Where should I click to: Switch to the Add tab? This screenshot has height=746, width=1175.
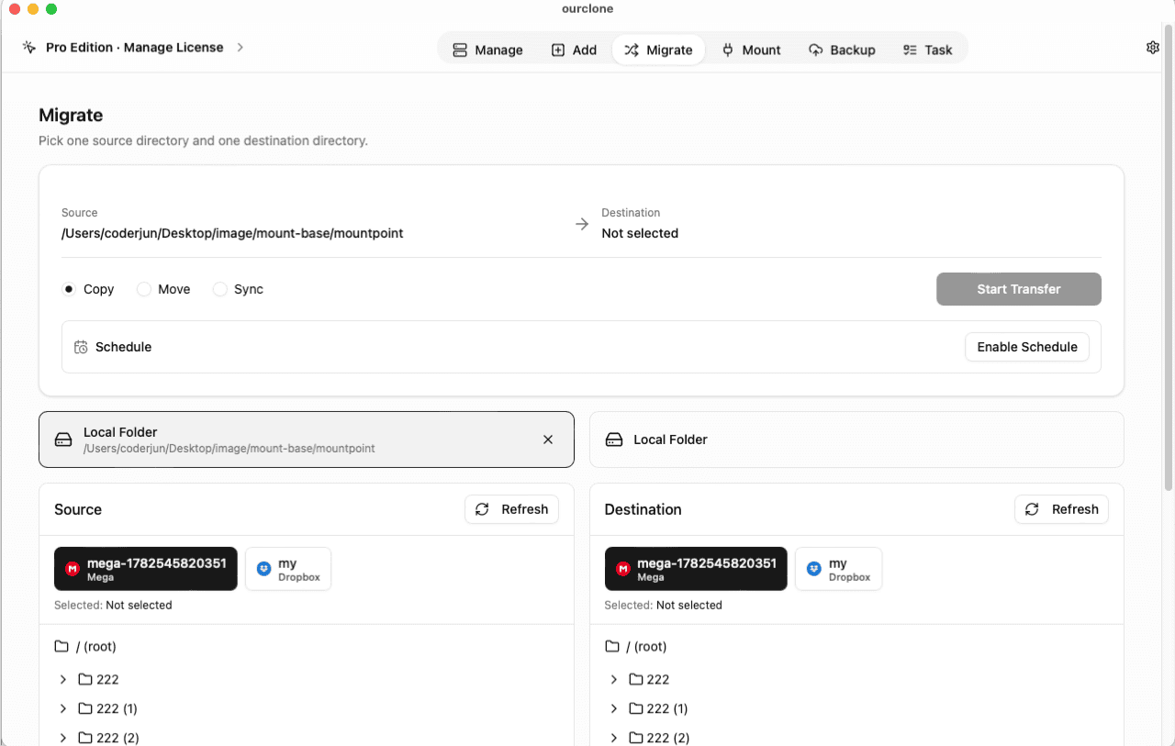[574, 50]
